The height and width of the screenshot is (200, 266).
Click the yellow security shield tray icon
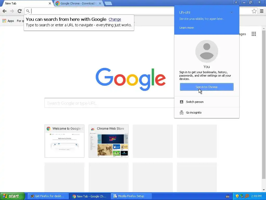237,196
